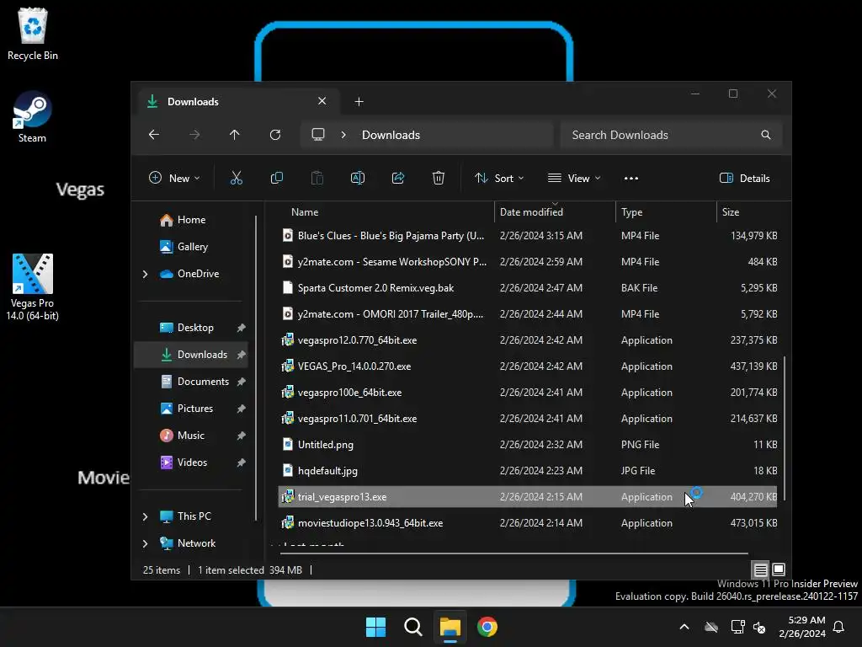Click the forward navigation arrow
Image resolution: width=862 pixels, height=647 pixels.
194,135
